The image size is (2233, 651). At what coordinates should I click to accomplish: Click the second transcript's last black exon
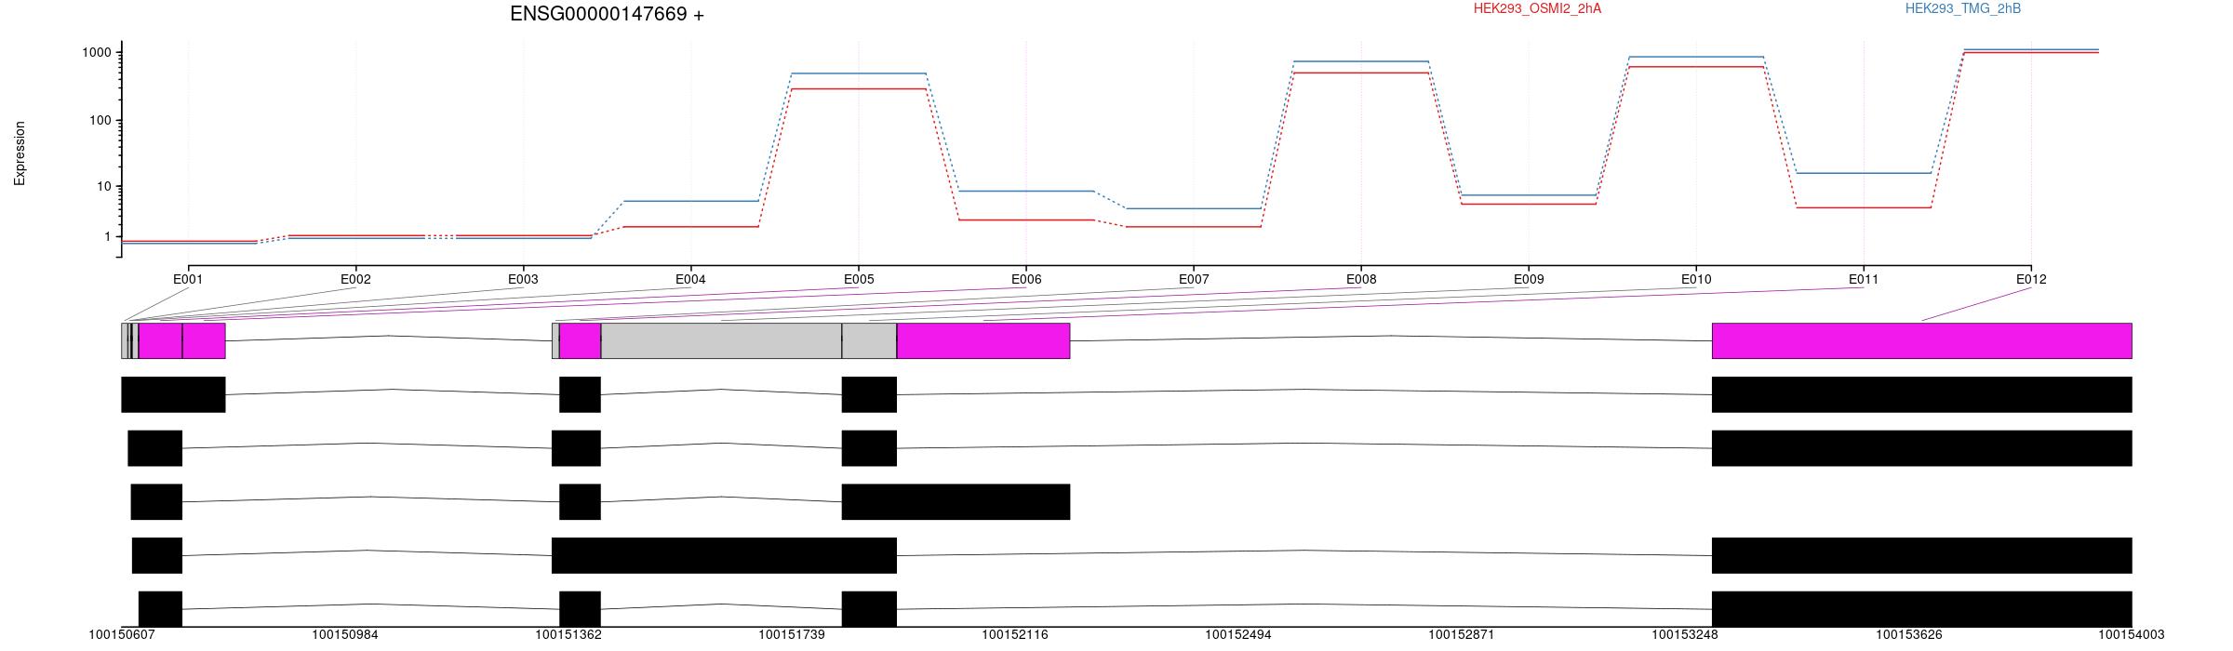[1921, 448]
